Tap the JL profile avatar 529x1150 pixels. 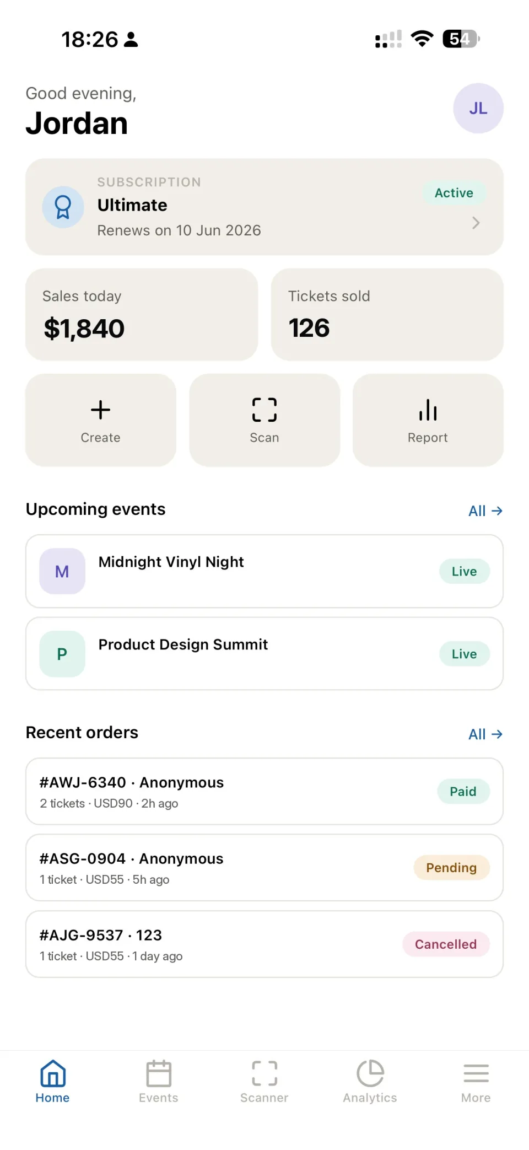478,108
